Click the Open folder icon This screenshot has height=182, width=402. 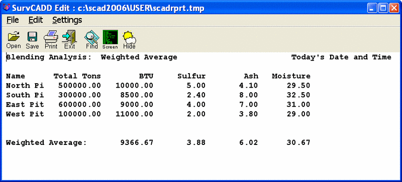[14, 40]
